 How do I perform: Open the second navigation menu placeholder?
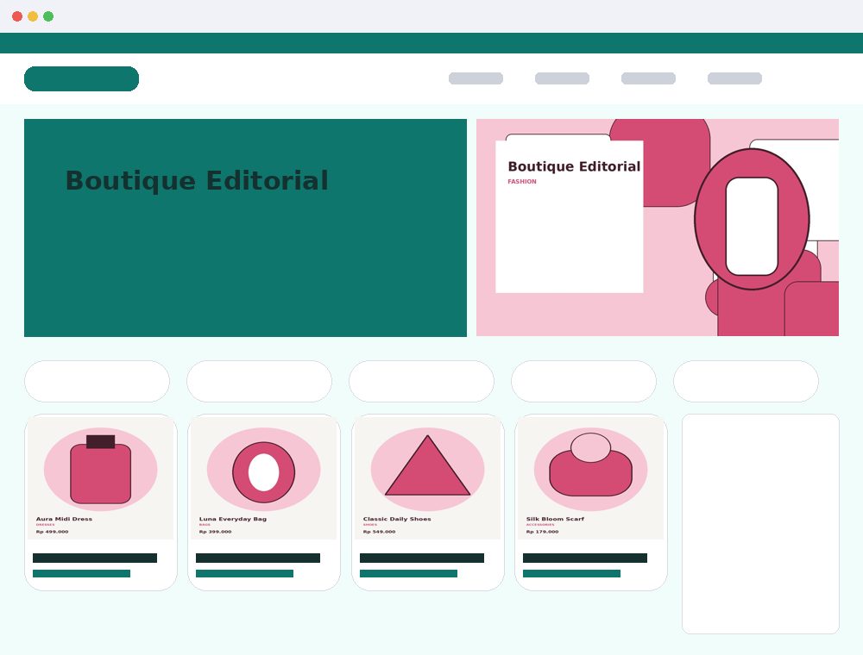[562, 78]
